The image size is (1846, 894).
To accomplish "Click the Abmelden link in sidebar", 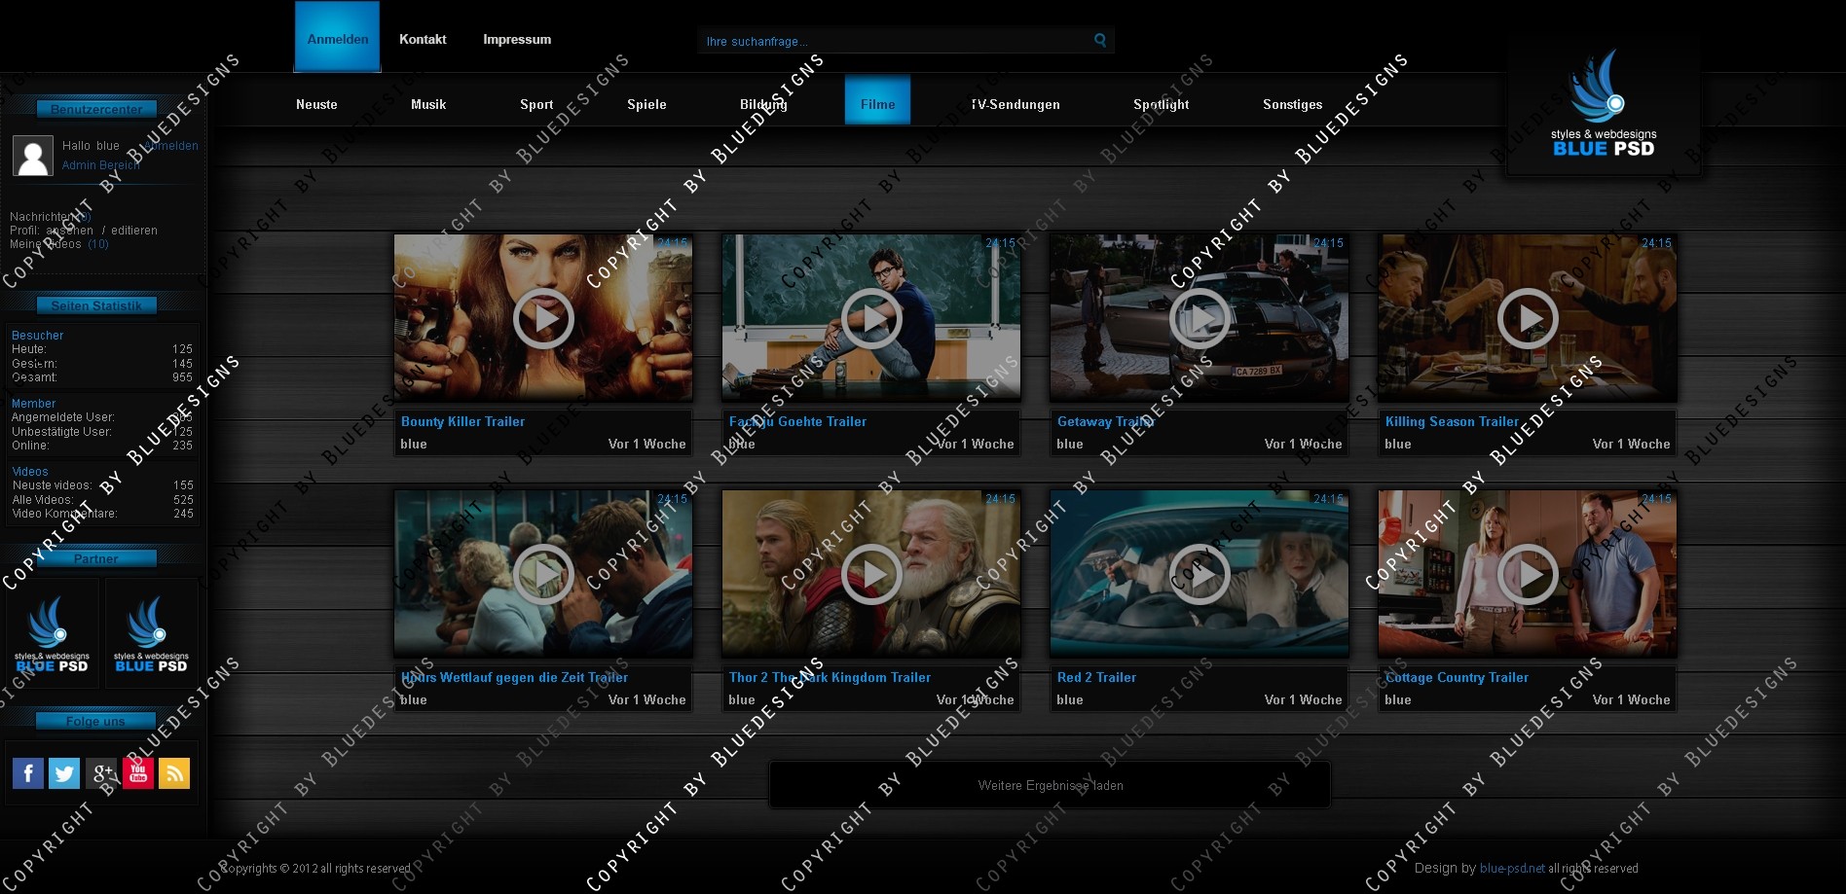I will click(x=170, y=146).
